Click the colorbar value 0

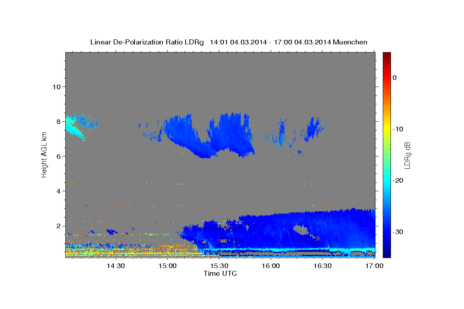pos(395,78)
